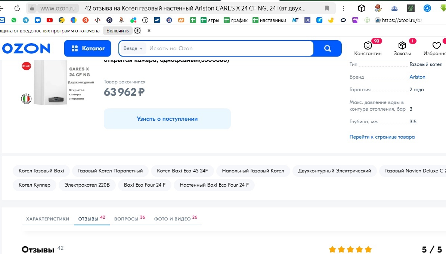
Task: Click the question mark help icon
Action: click(x=137, y=31)
